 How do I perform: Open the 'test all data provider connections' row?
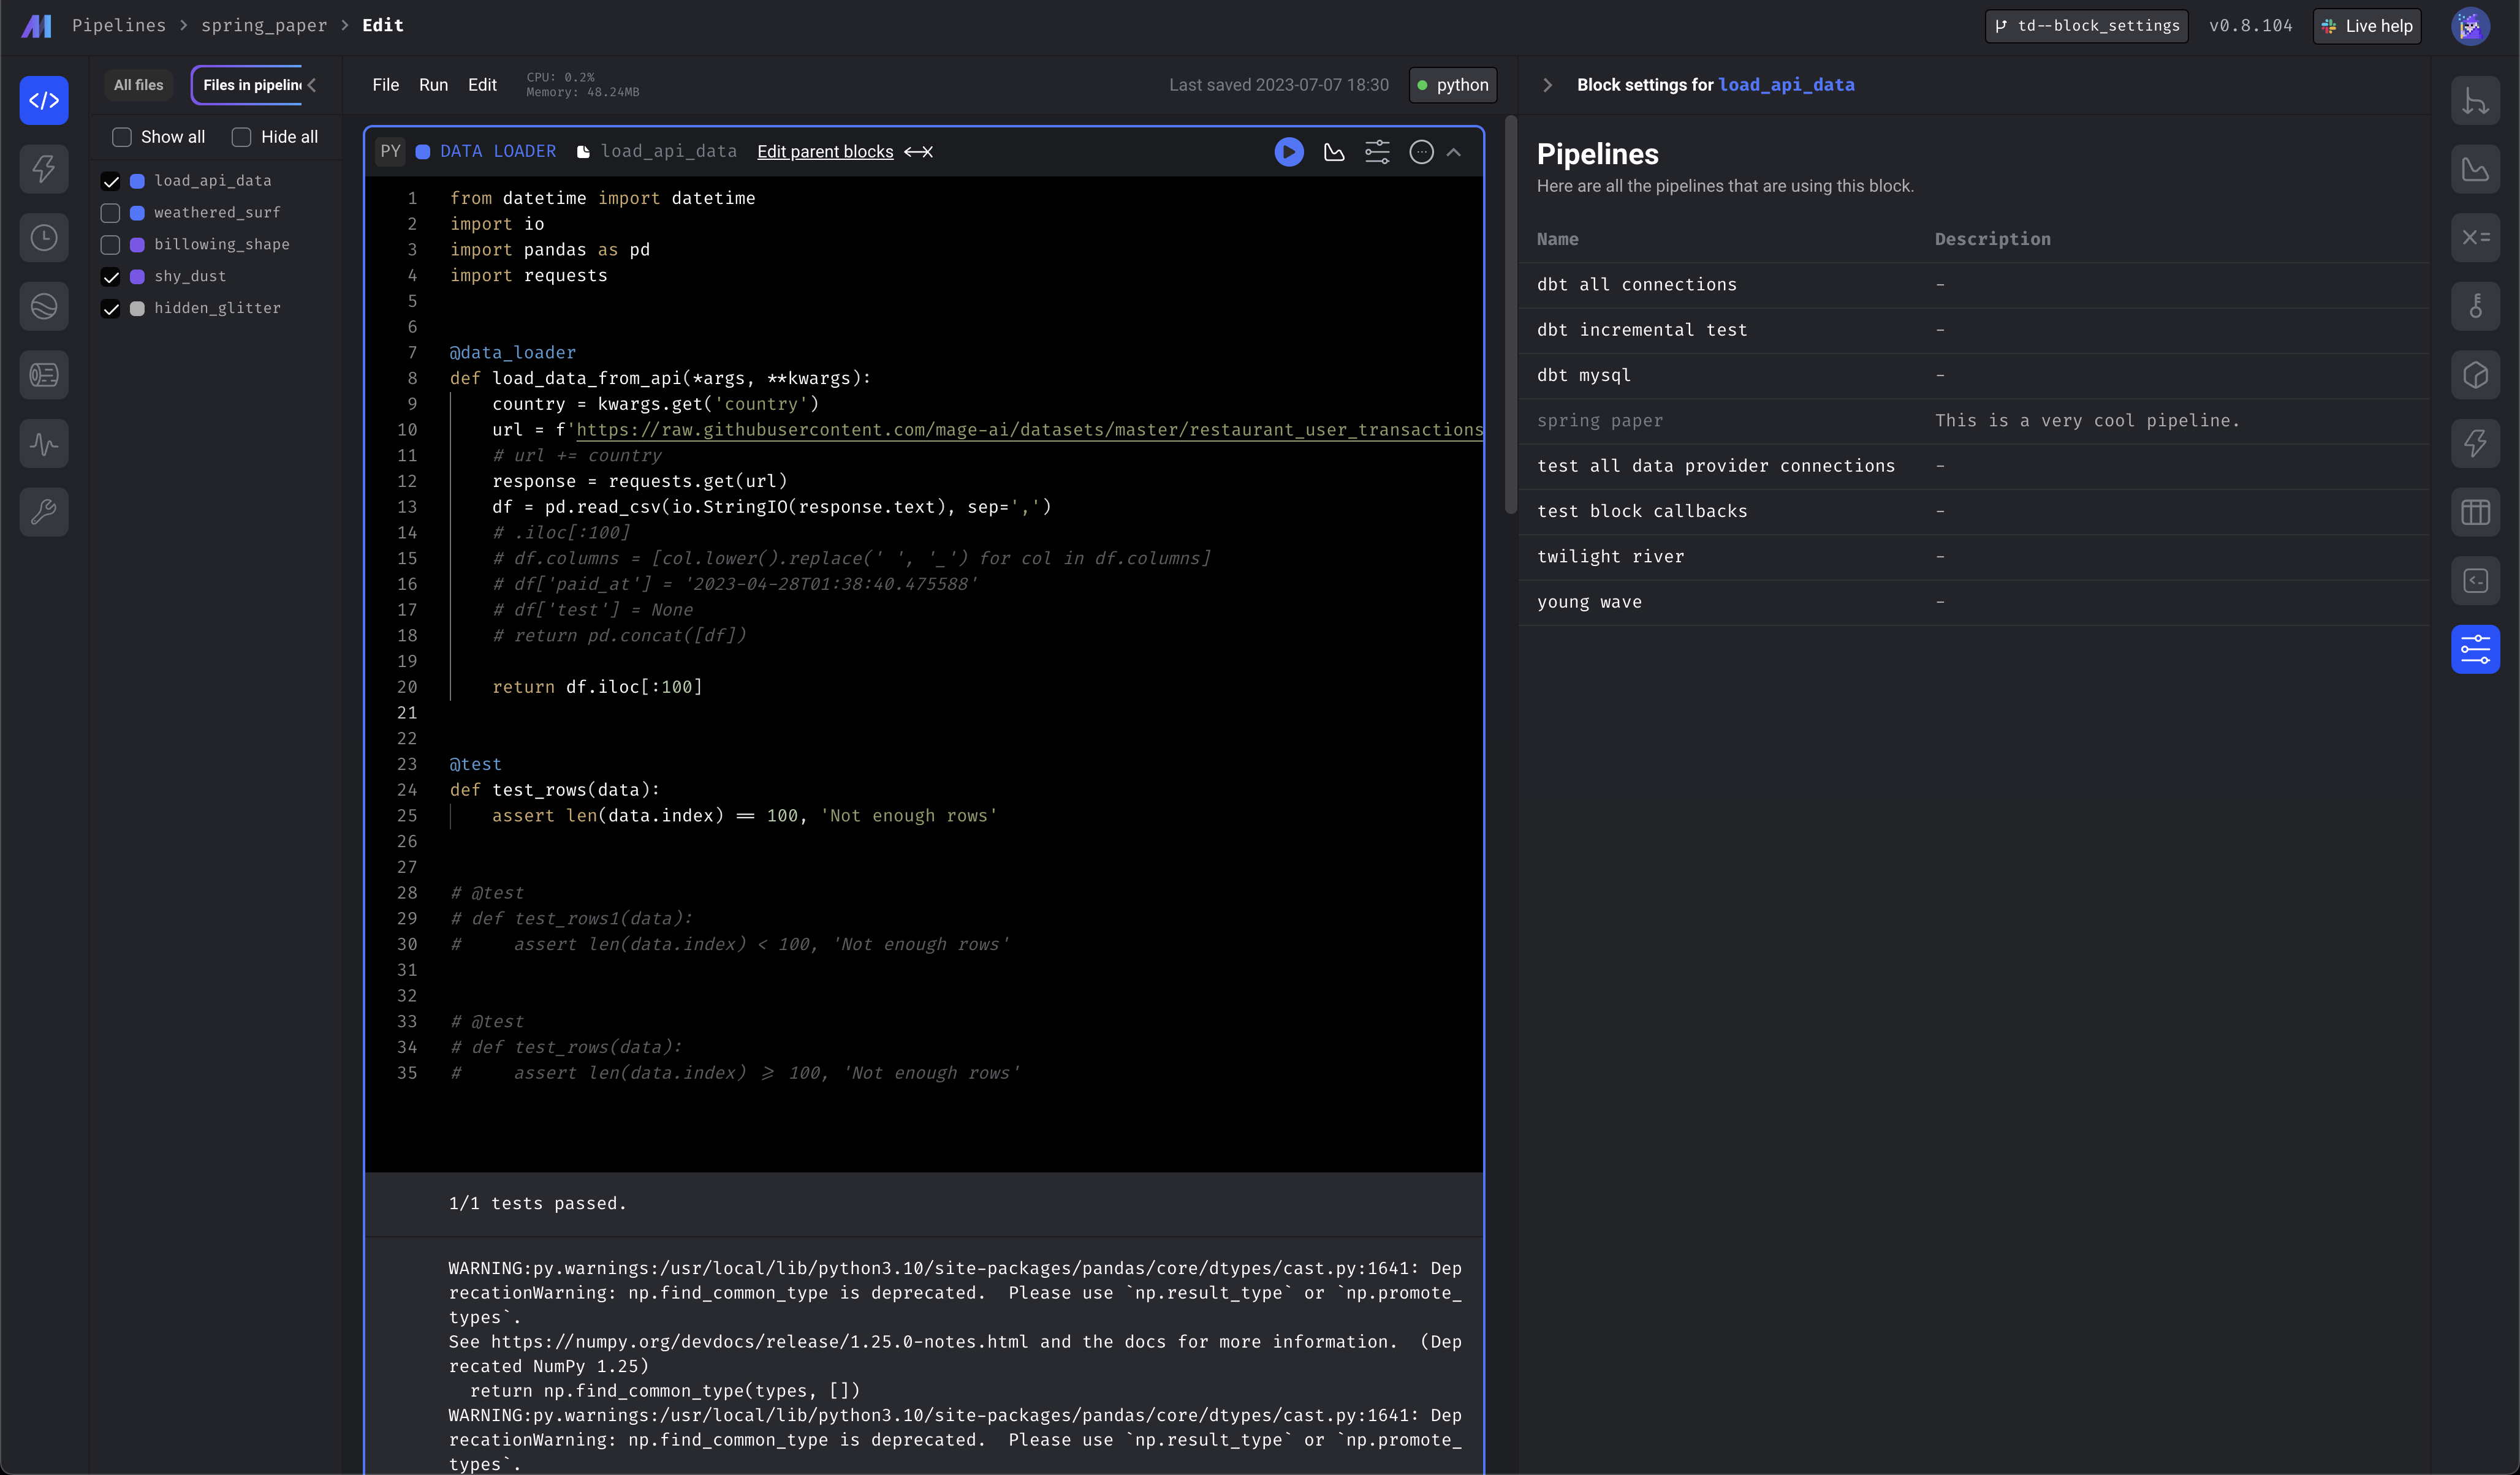pyautogui.click(x=1973, y=466)
